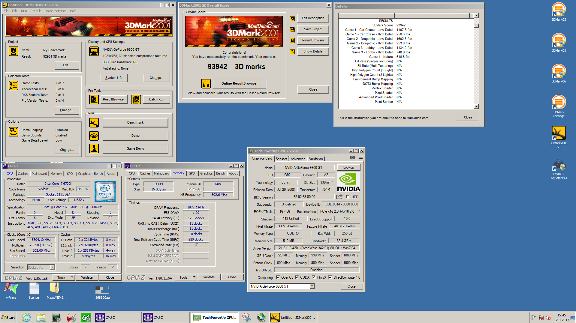Click the Save Project floppy icon
Viewport: 576px width, 323px height.
pyautogui.click(x=292, y=30)
